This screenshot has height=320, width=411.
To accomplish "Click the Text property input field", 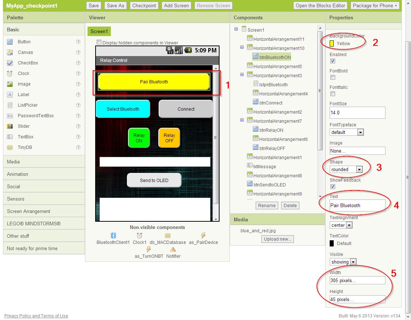I will 357,205.
